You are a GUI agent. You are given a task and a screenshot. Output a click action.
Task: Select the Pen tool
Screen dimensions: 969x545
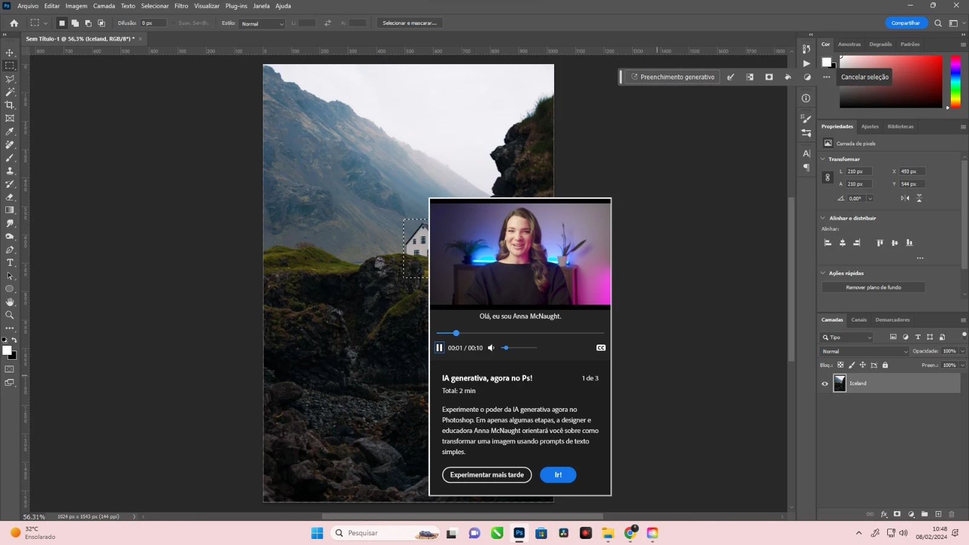[x=10, y=249]
